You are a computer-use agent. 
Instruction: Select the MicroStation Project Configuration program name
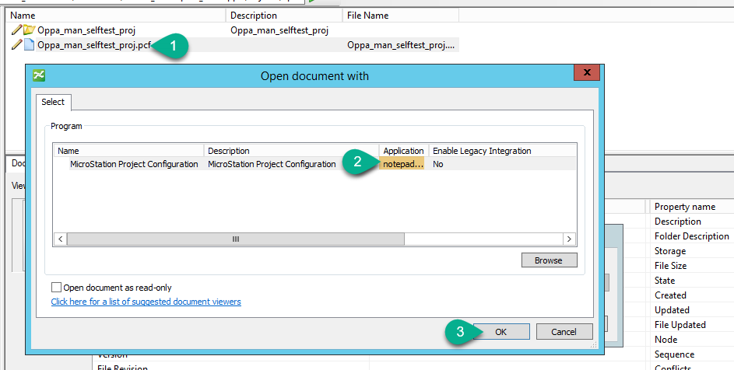134,164
